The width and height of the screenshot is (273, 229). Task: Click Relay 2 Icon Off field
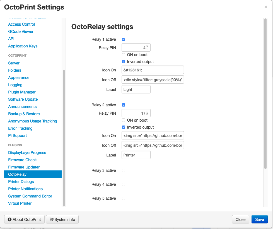[153, 145]
